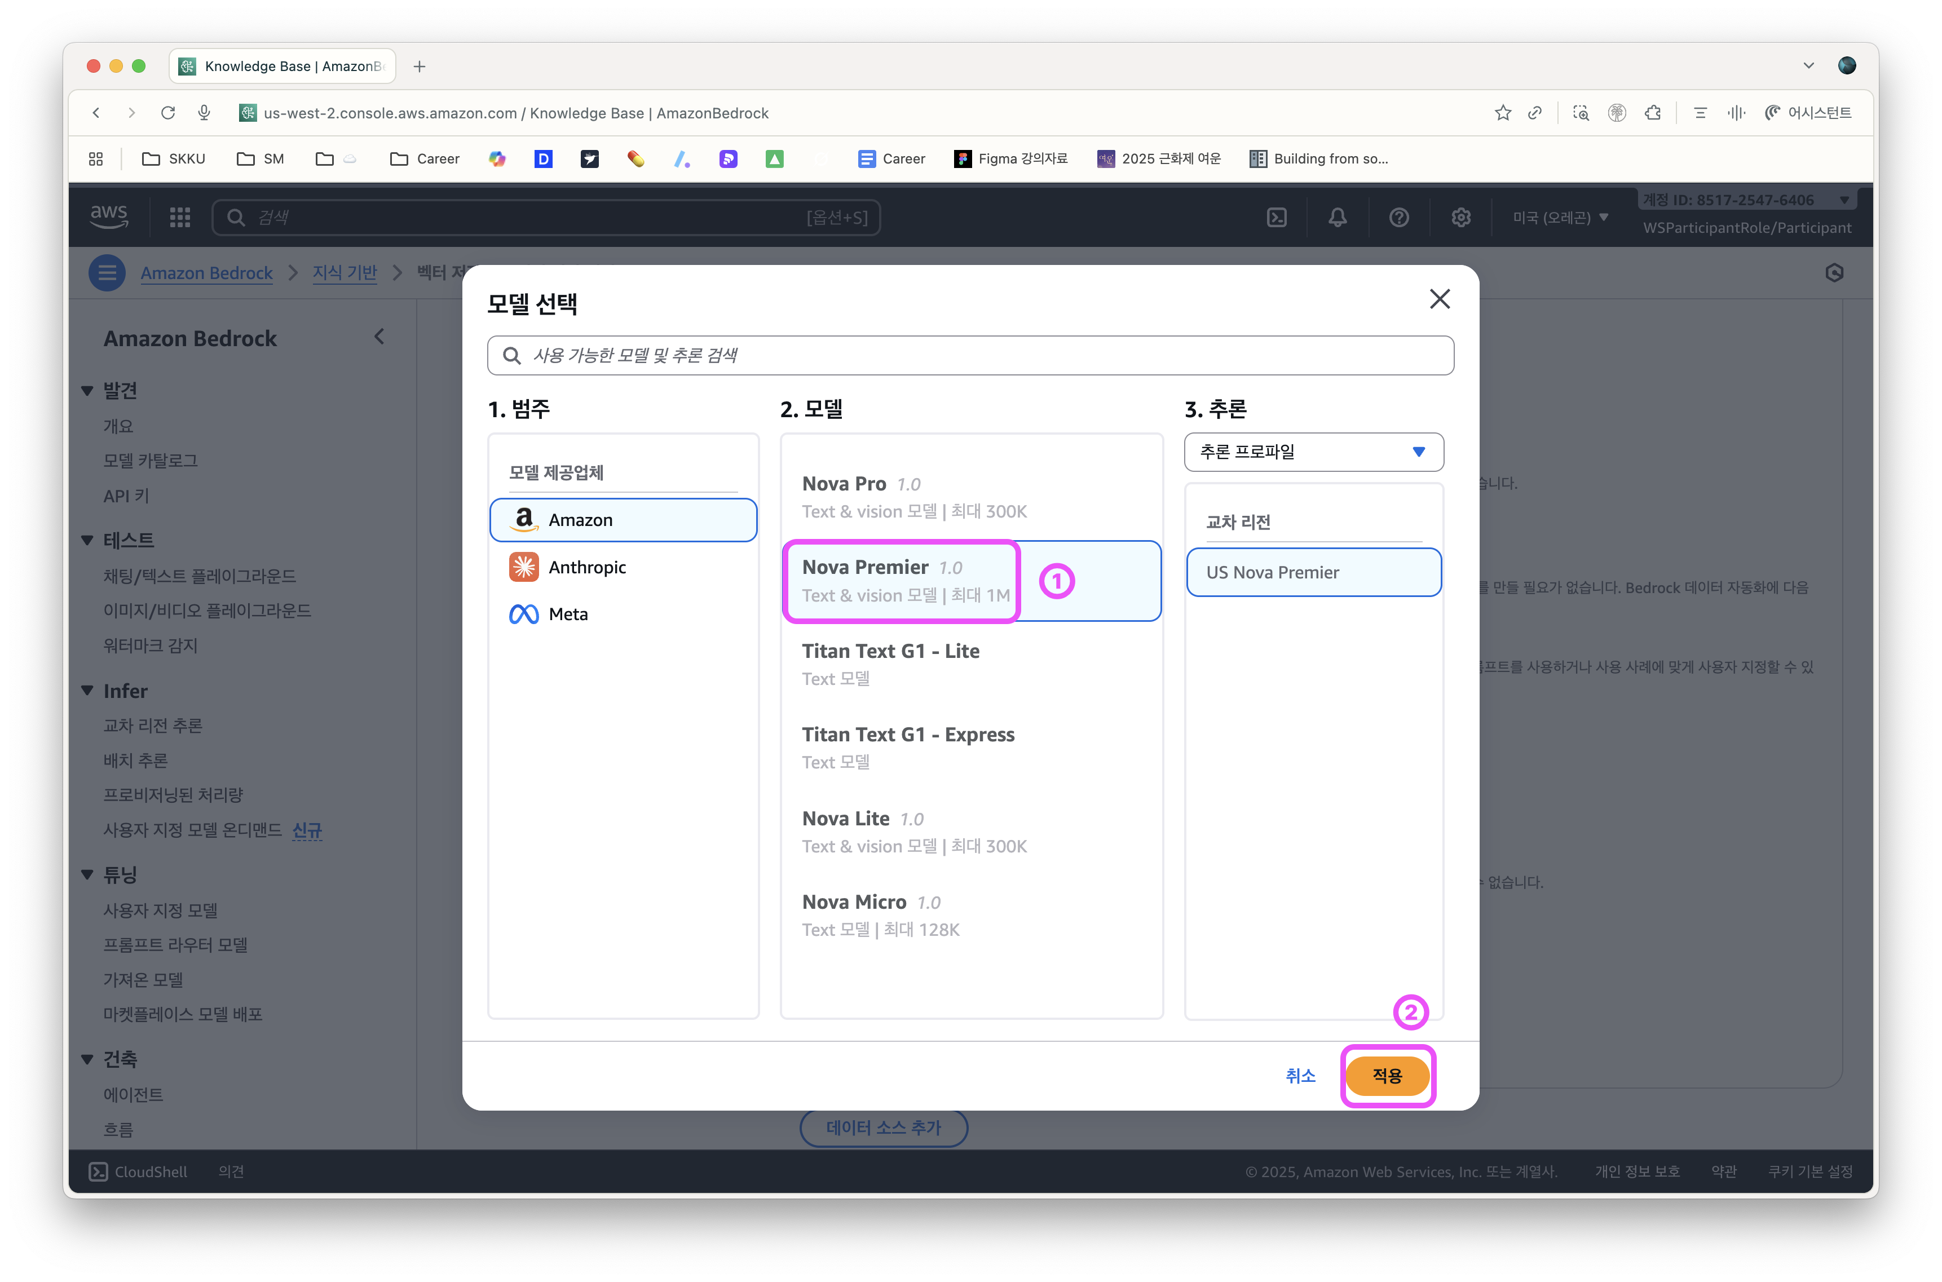Open the AWS help question-mark menu
The image size is (1942, 1282).
[x=1399, y=216]
